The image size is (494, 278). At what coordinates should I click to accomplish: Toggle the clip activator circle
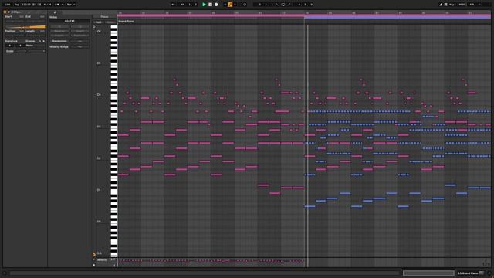(5, 12)
